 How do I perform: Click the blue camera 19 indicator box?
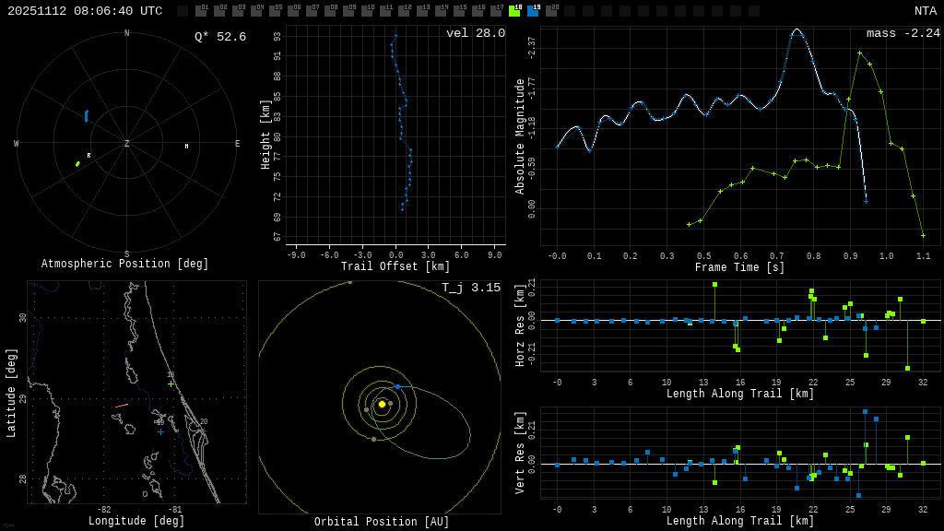click(533, 11)
